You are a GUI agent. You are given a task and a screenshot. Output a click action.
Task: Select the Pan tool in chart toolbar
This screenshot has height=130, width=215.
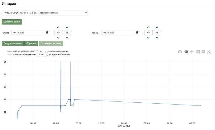[192, 52]
